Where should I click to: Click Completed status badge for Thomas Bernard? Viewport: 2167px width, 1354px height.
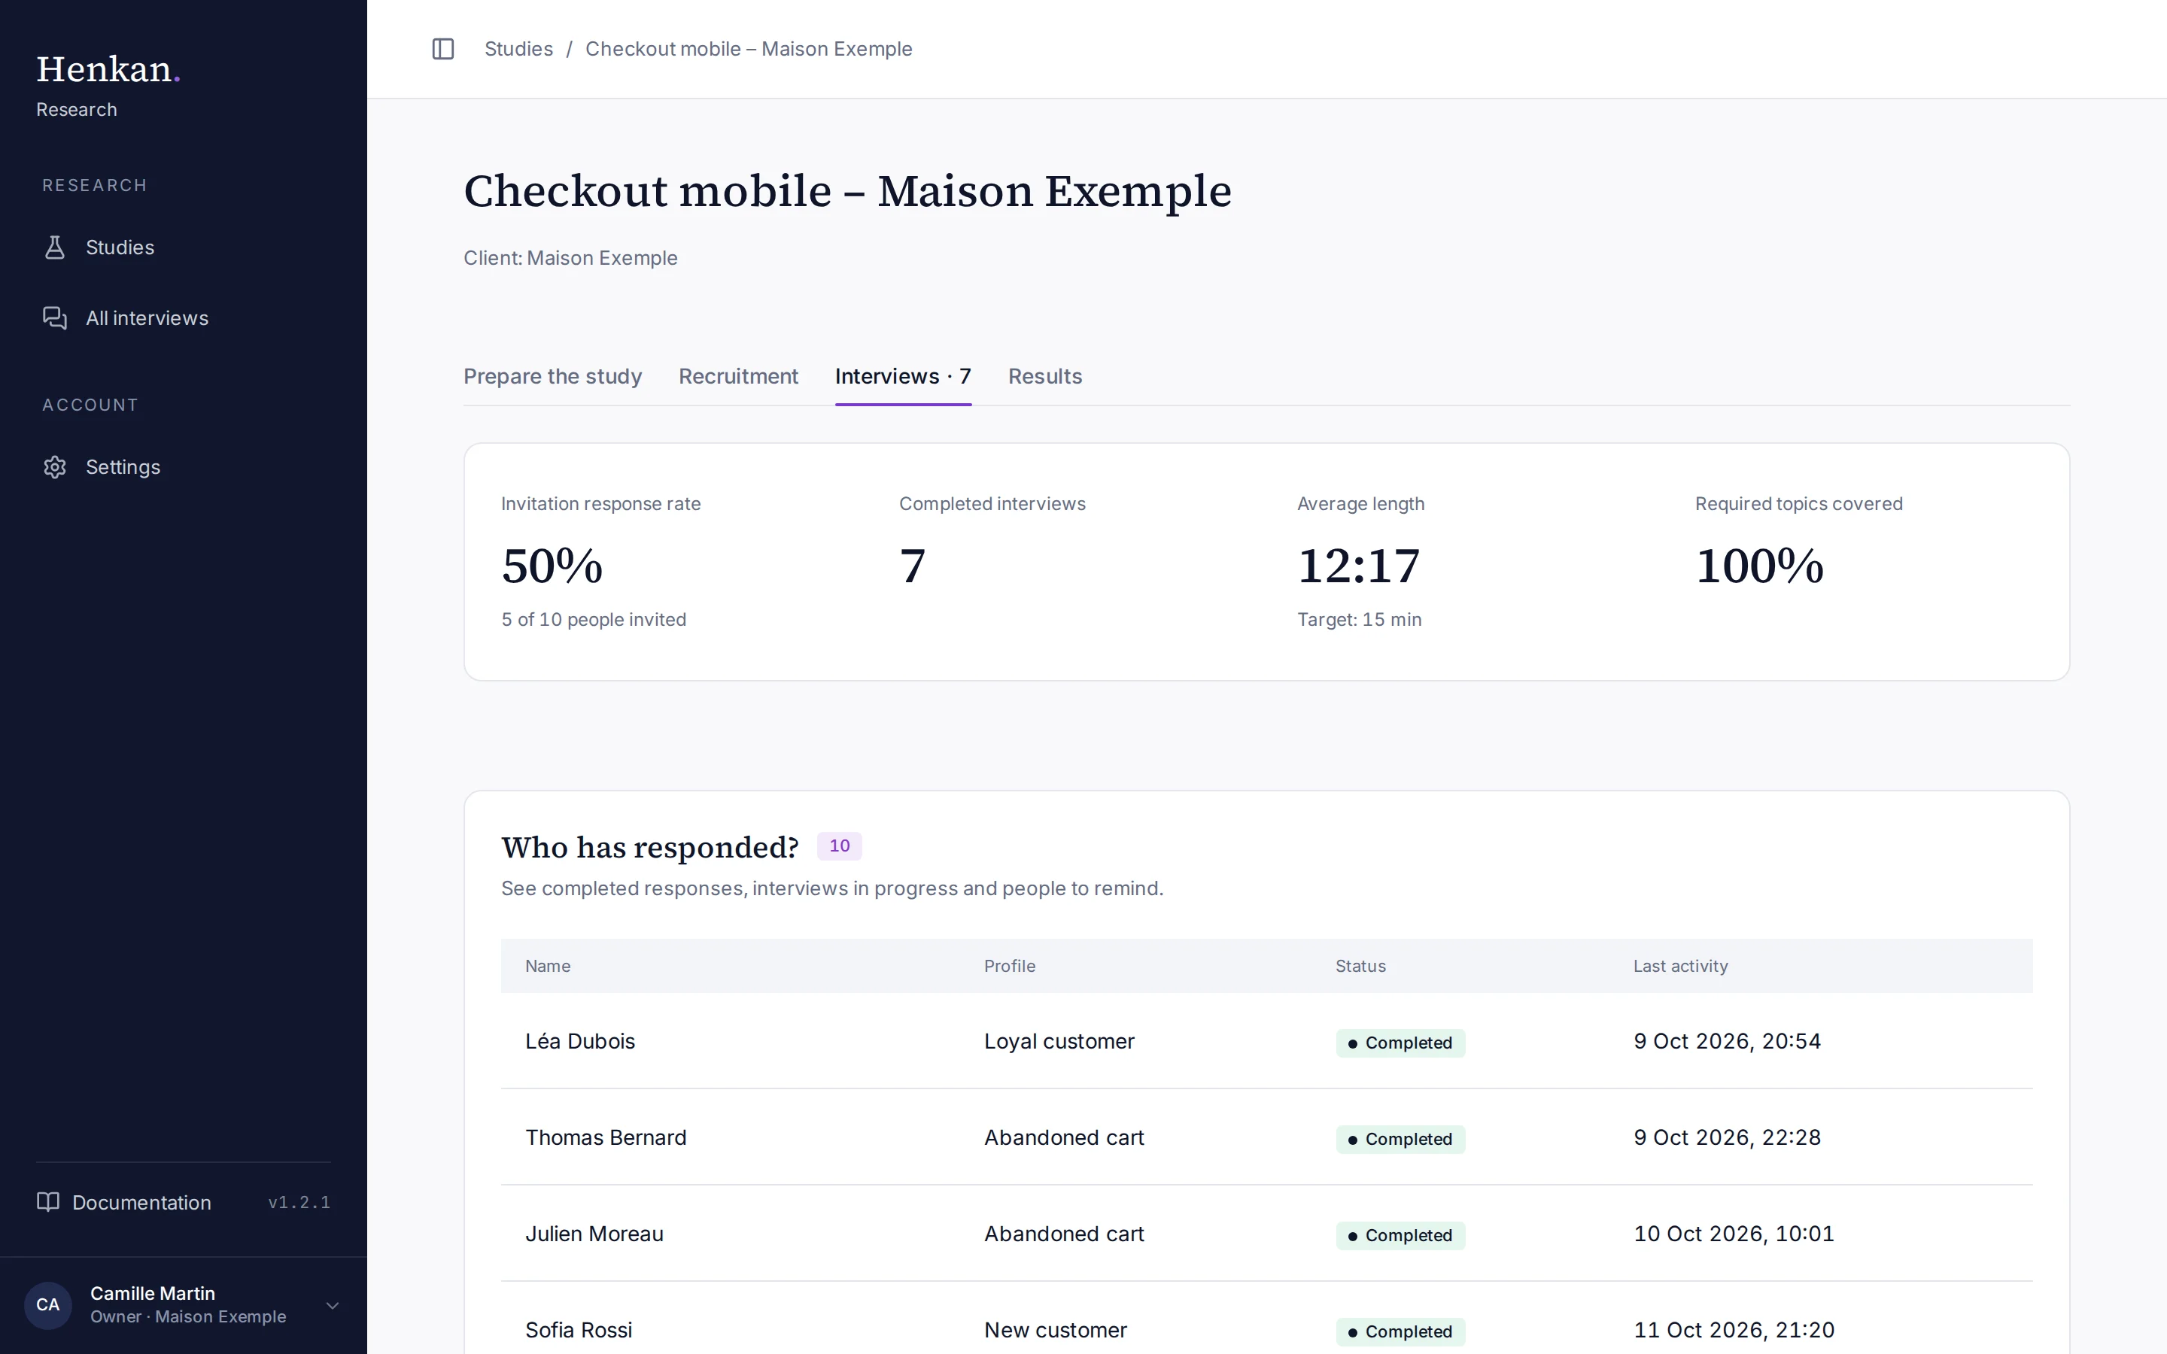[x=1400, y=1139]
